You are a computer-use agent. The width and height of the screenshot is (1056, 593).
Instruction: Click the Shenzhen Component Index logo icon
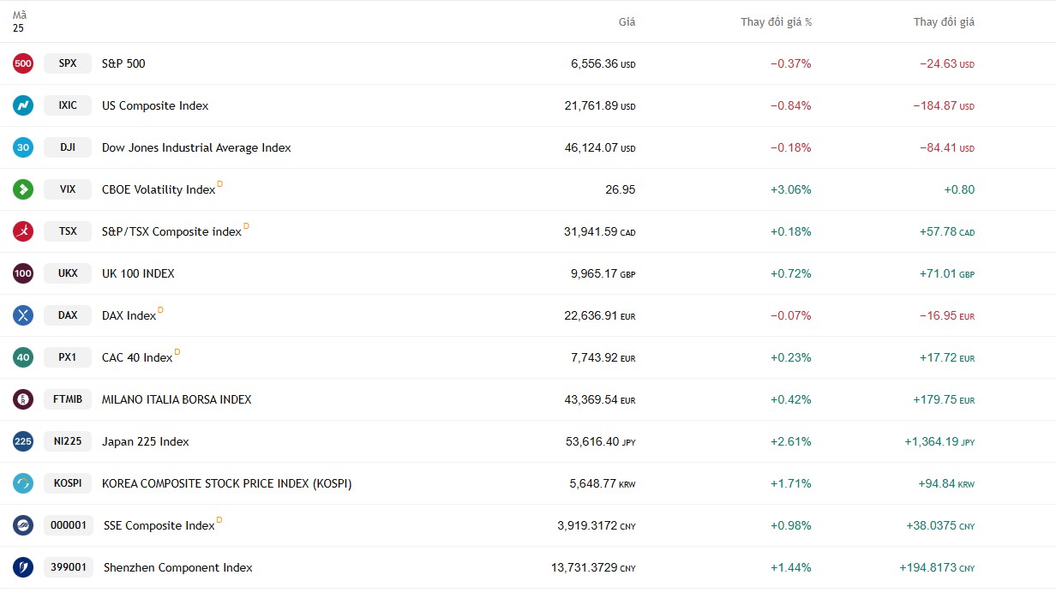23,567
